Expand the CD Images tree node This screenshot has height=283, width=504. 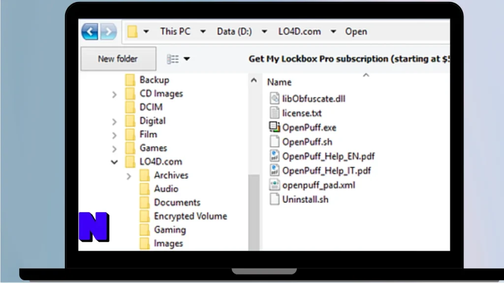pyautogui.click(x=114, y=94)
